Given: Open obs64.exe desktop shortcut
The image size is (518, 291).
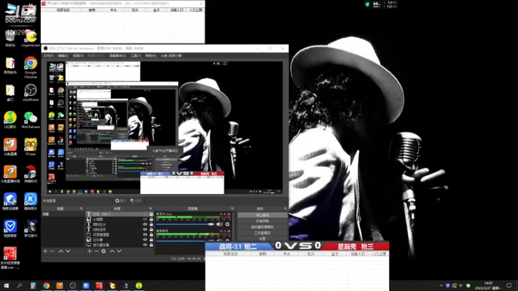Looking at the screenshot, I should coord(30,92).
